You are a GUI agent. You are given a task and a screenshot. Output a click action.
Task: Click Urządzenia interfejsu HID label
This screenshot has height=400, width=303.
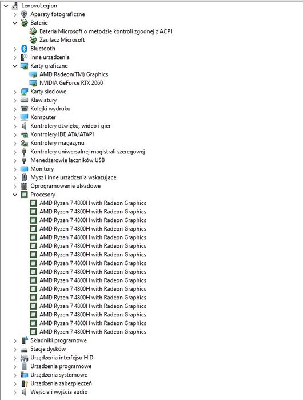pyautogui.click(x=62, y=358)
